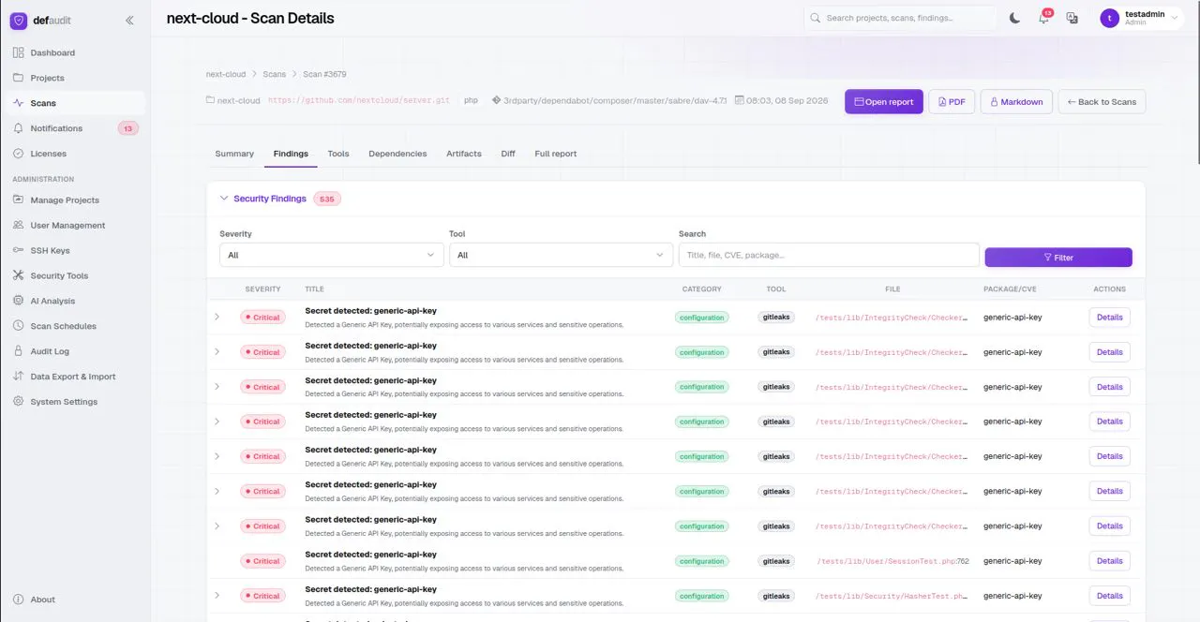Expand the HasherTest.php finding row
This screenshot has width=1200, height=622.
[x=217, y=596]
